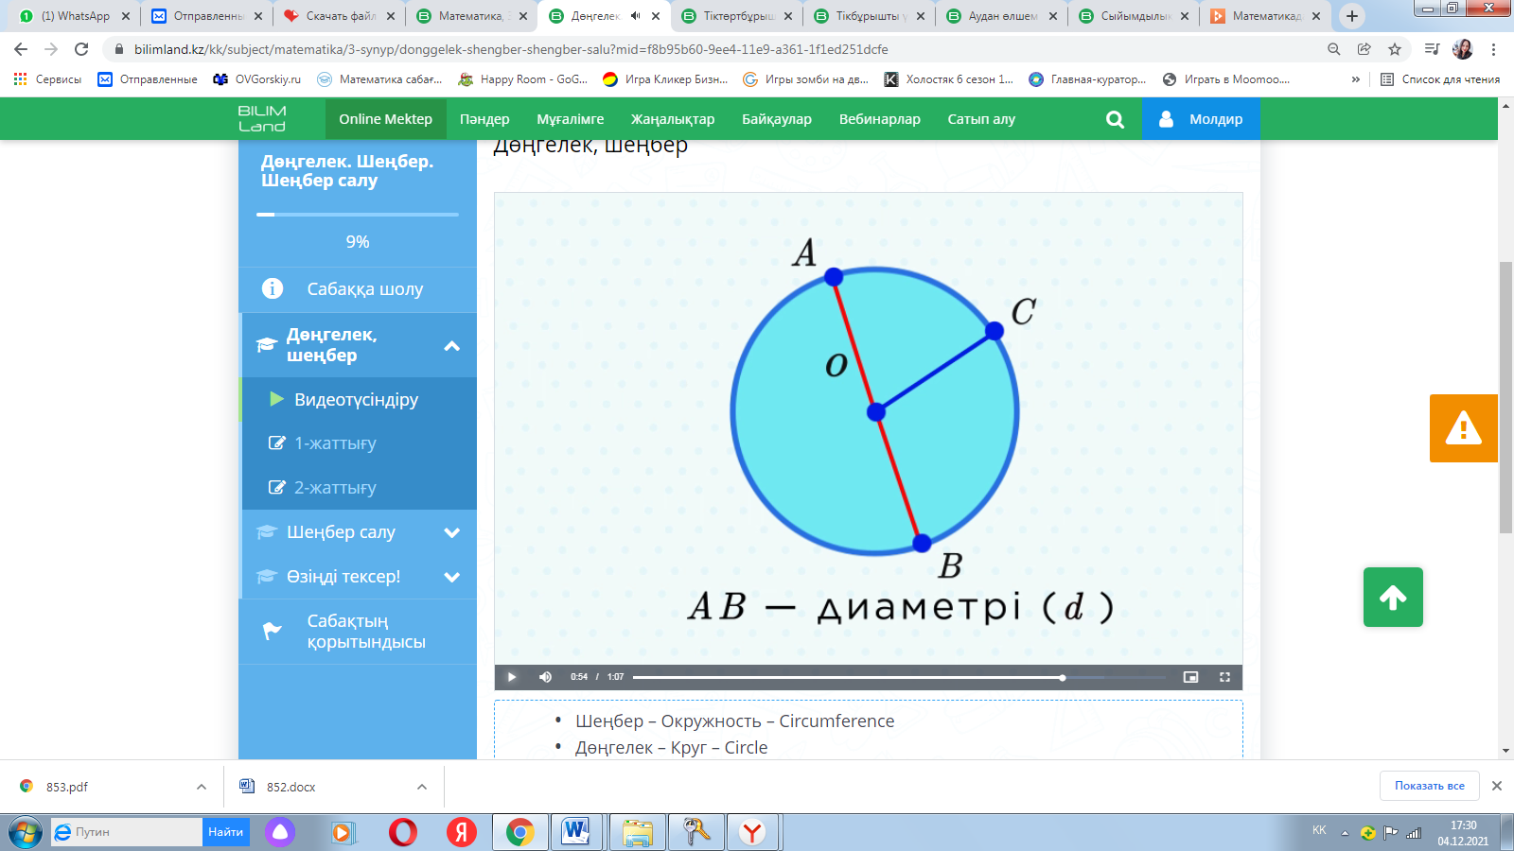
Task: Close the Дөңгелек tab
Action: coord(656,16)
